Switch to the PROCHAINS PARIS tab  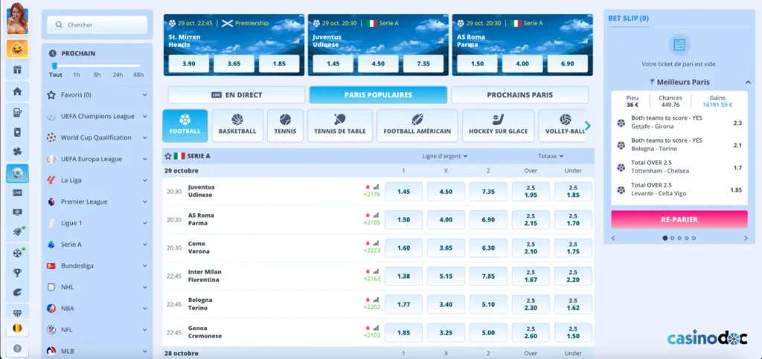519,95
